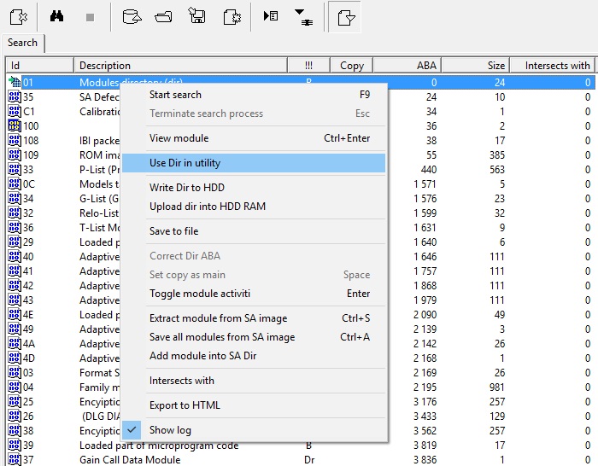Select Use Dir in utility menu entry
The height and width of the screenshot is (466, 598).
click(x=185, y=163)
